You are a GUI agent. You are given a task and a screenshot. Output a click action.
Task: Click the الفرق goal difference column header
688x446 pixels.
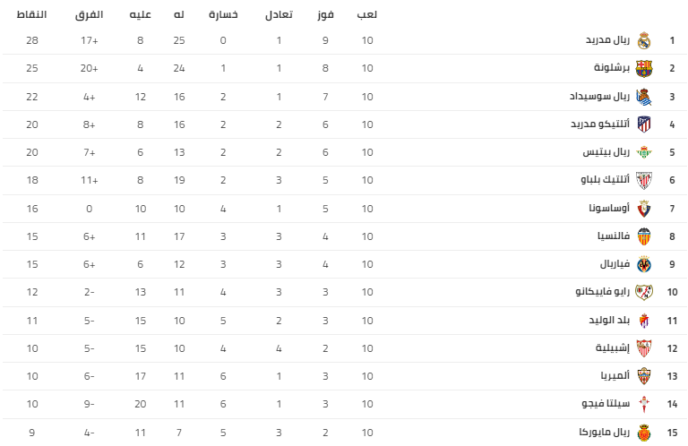pyautogui.click(x=89, y=15)
